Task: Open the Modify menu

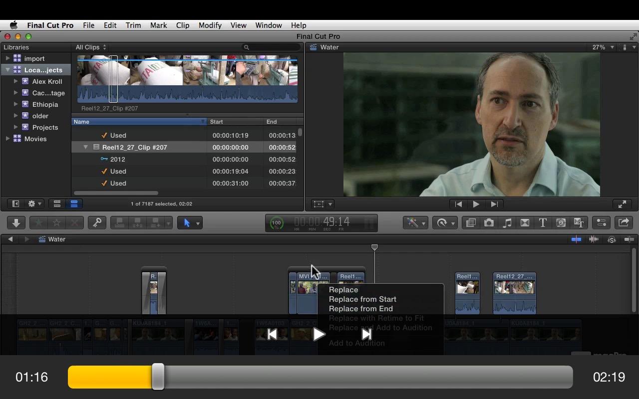Action: [x=210, y=25]
